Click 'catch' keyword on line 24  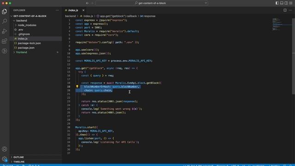[x=85, y=105]
